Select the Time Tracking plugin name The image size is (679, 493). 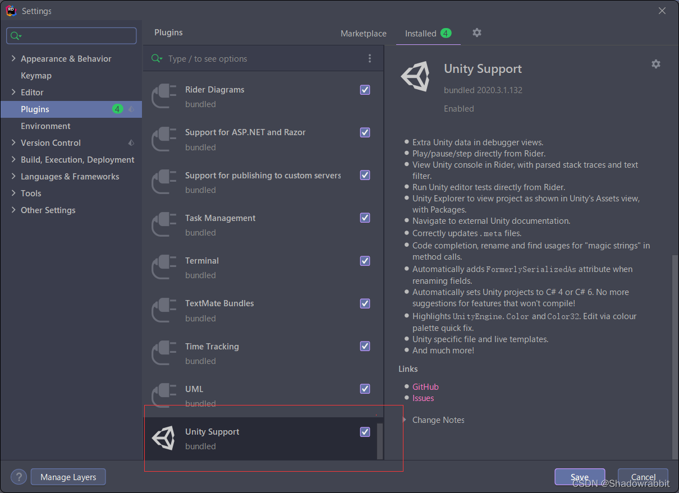point(212,347)
